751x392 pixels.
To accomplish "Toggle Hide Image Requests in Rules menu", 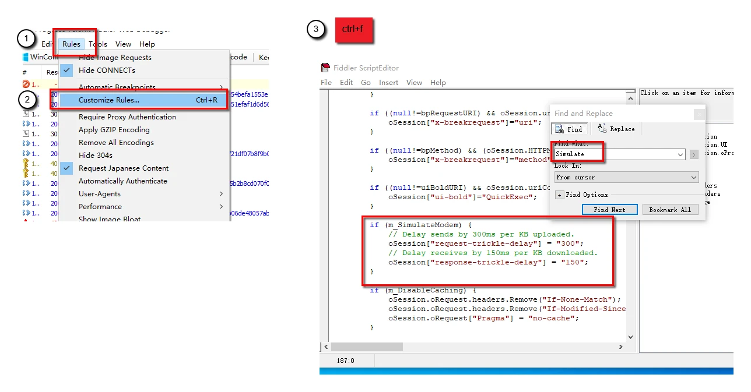I will [x=115, y=58].
